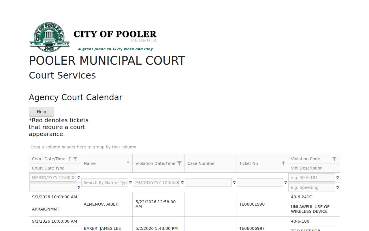
Task: Click the Court Date/Time filter input
Action: pyautogui.click(x=53, y=178)
